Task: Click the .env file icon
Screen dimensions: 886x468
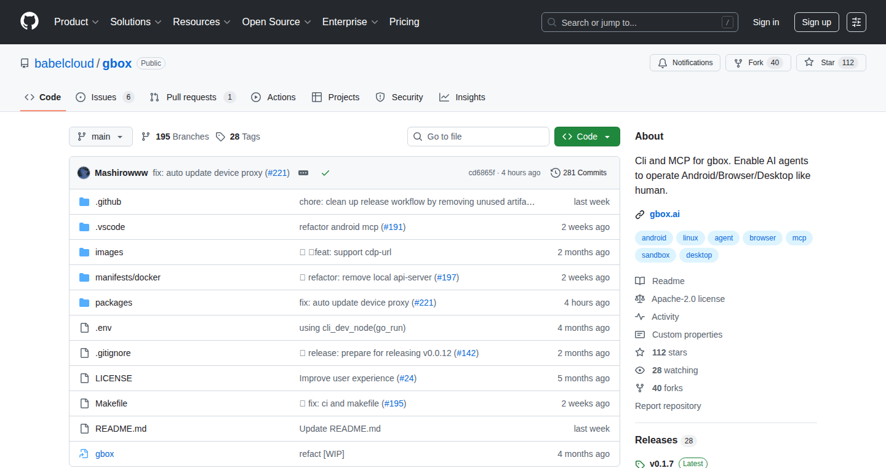Action: coord(84,328)
